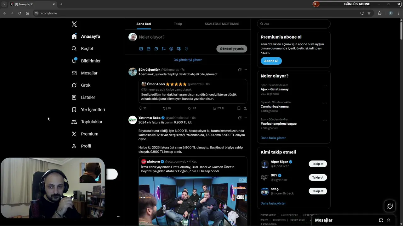Switch to the Takip tab
The image size is (403, 226).
(x=178, y=24)
